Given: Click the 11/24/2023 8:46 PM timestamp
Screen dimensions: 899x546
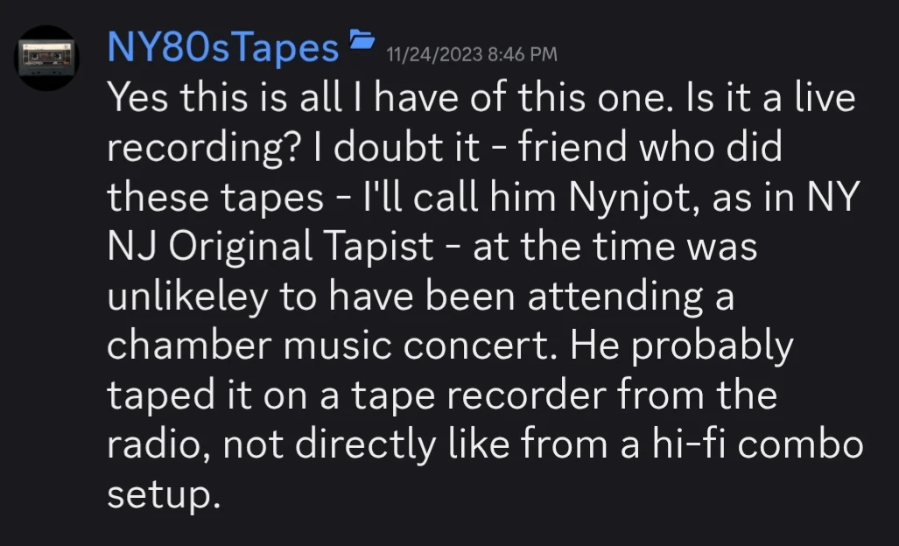Looking at the screenshot, I should [x=471, y=55].
